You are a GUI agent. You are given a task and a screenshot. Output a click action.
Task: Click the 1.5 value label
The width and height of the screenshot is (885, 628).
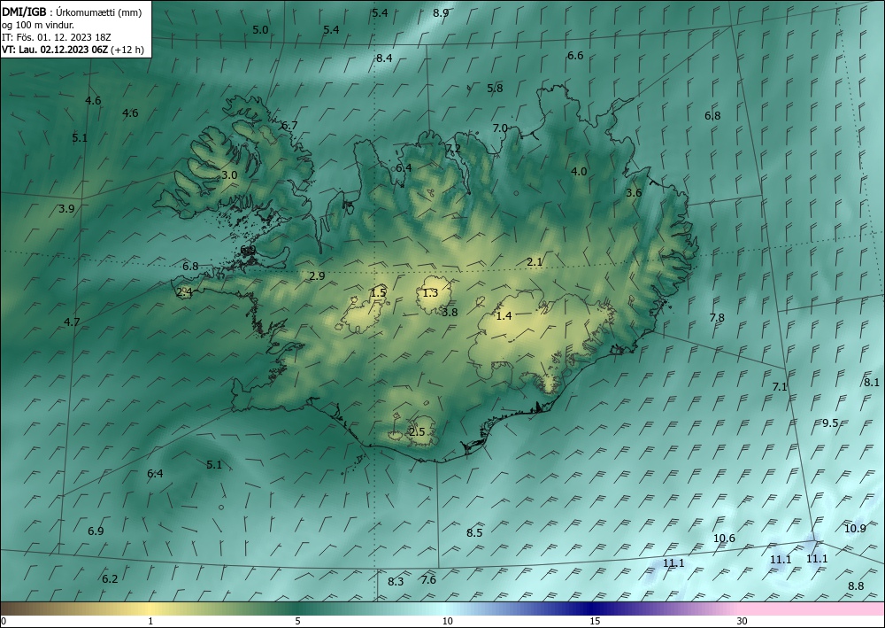(378, 292)
